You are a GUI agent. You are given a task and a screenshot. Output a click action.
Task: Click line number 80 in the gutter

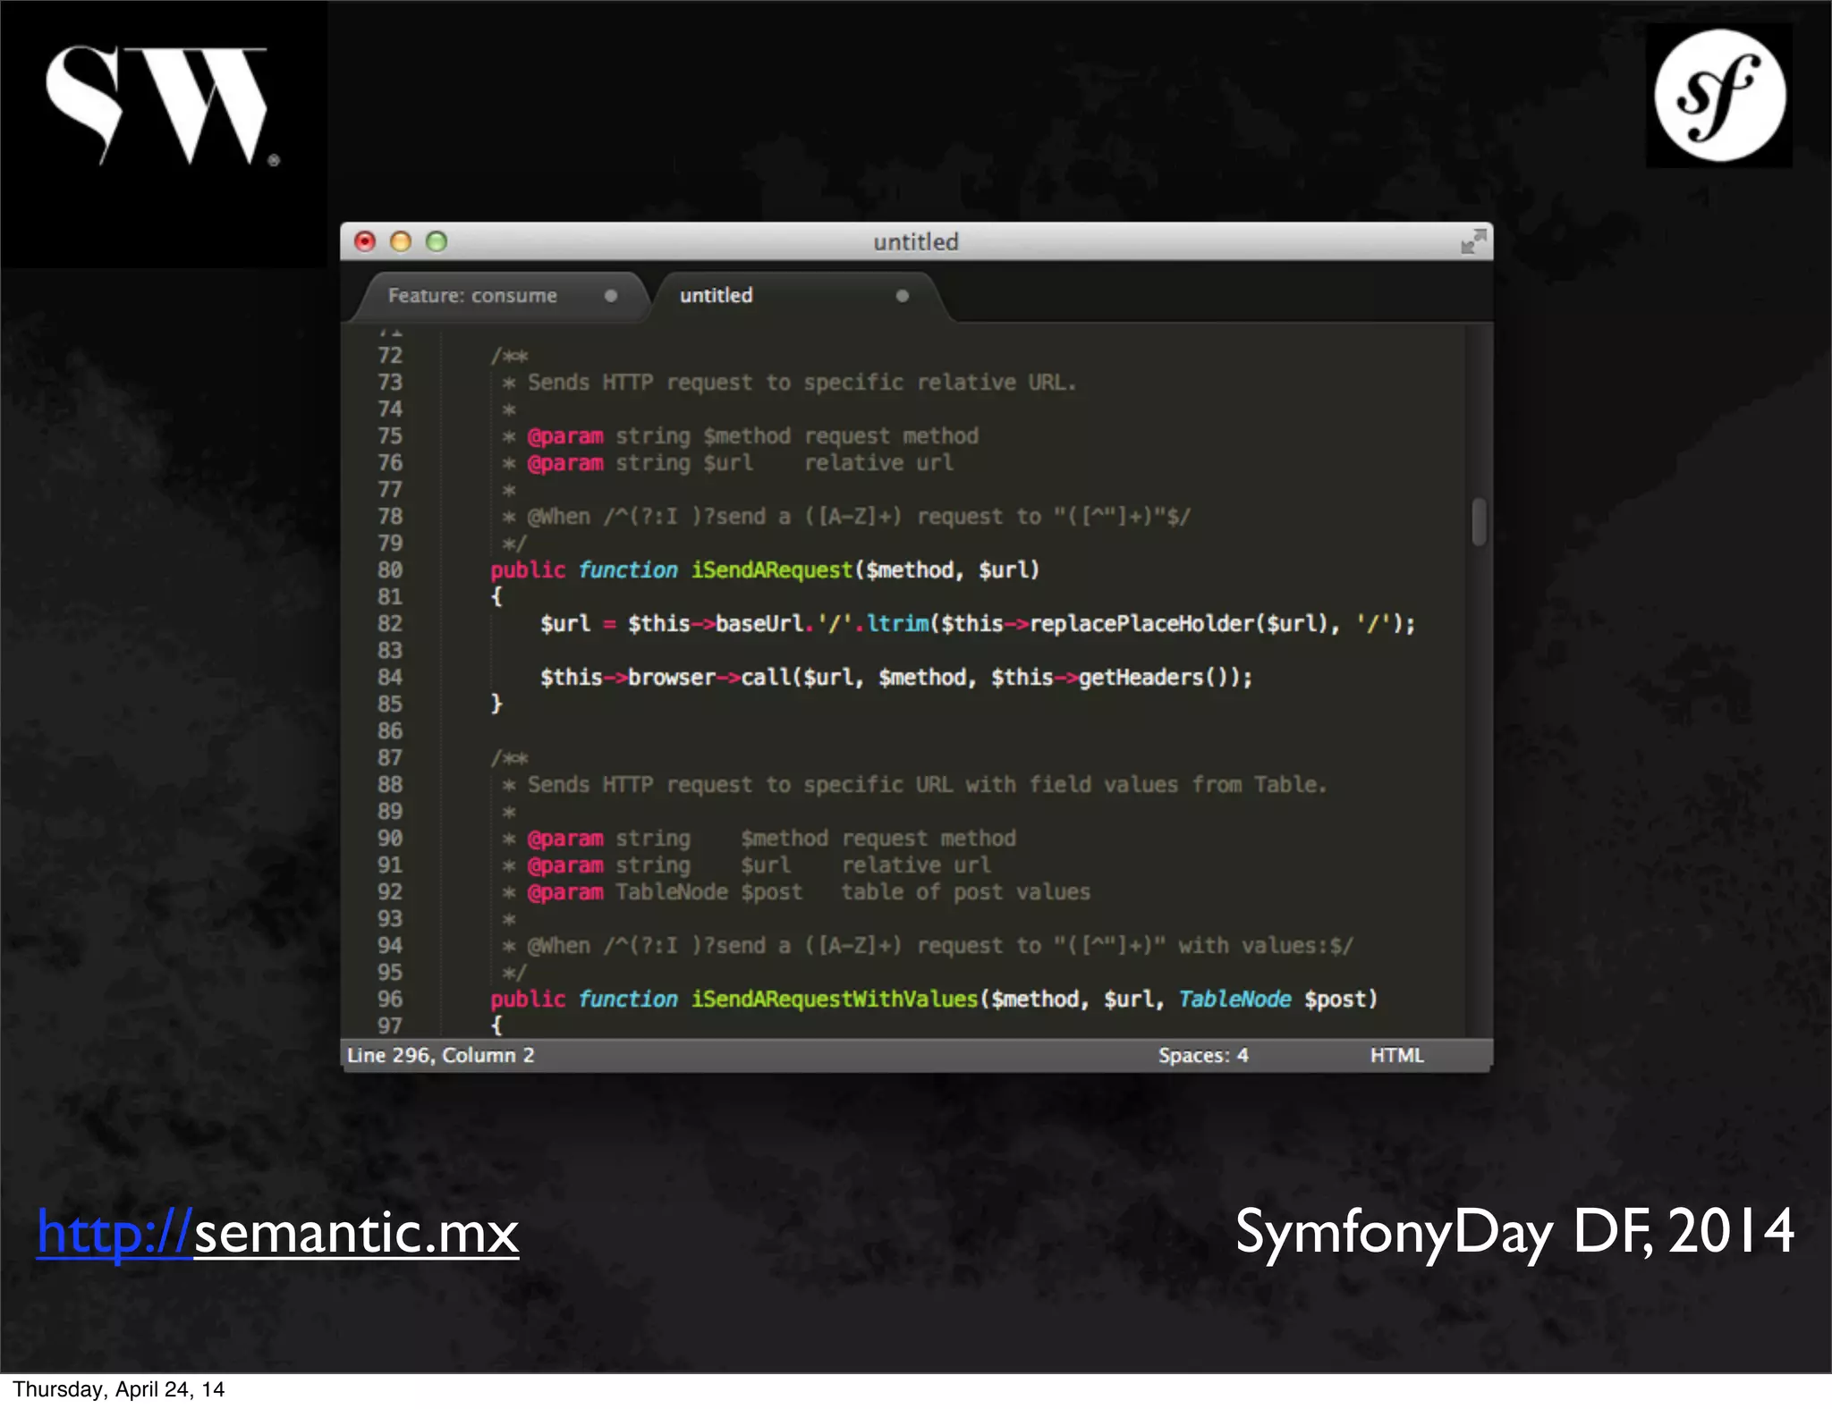point(390,570)
